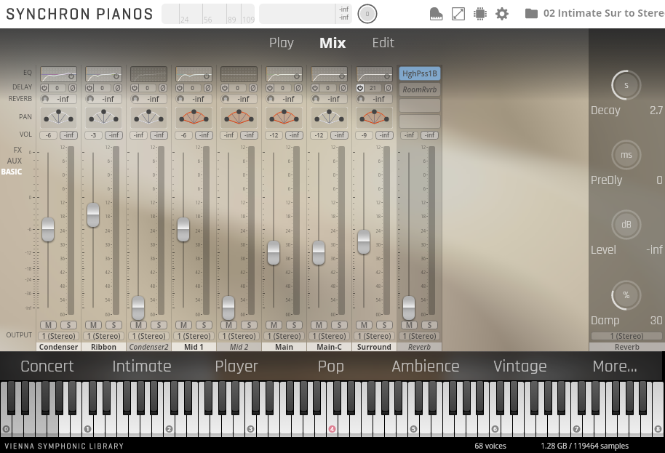
Task: Open the CPU chip engine icon
Action: click(480, 14)
